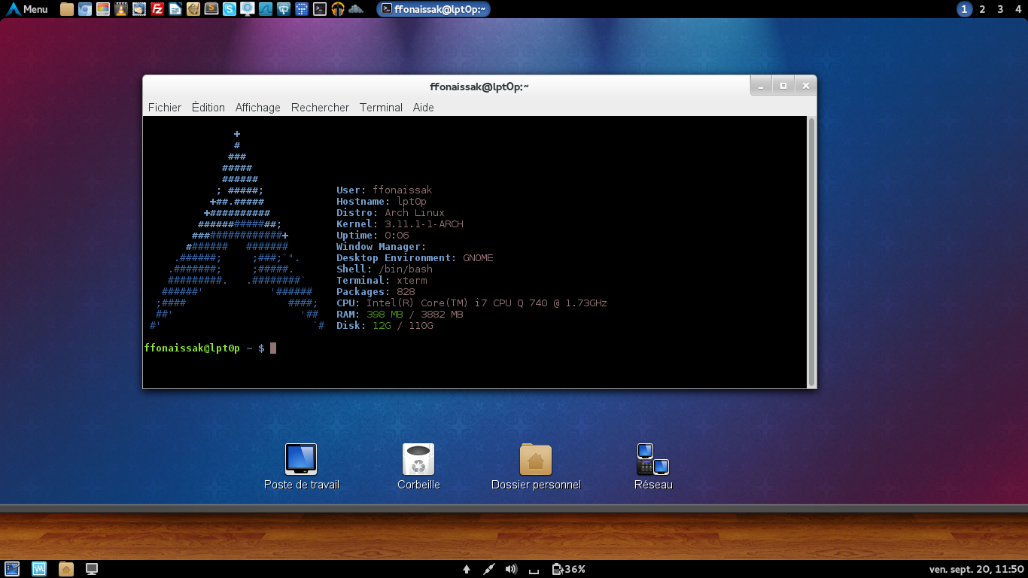Click the home folder icon in bottom panel
The image size is (1028, 578).
click(x=65, y=569)
